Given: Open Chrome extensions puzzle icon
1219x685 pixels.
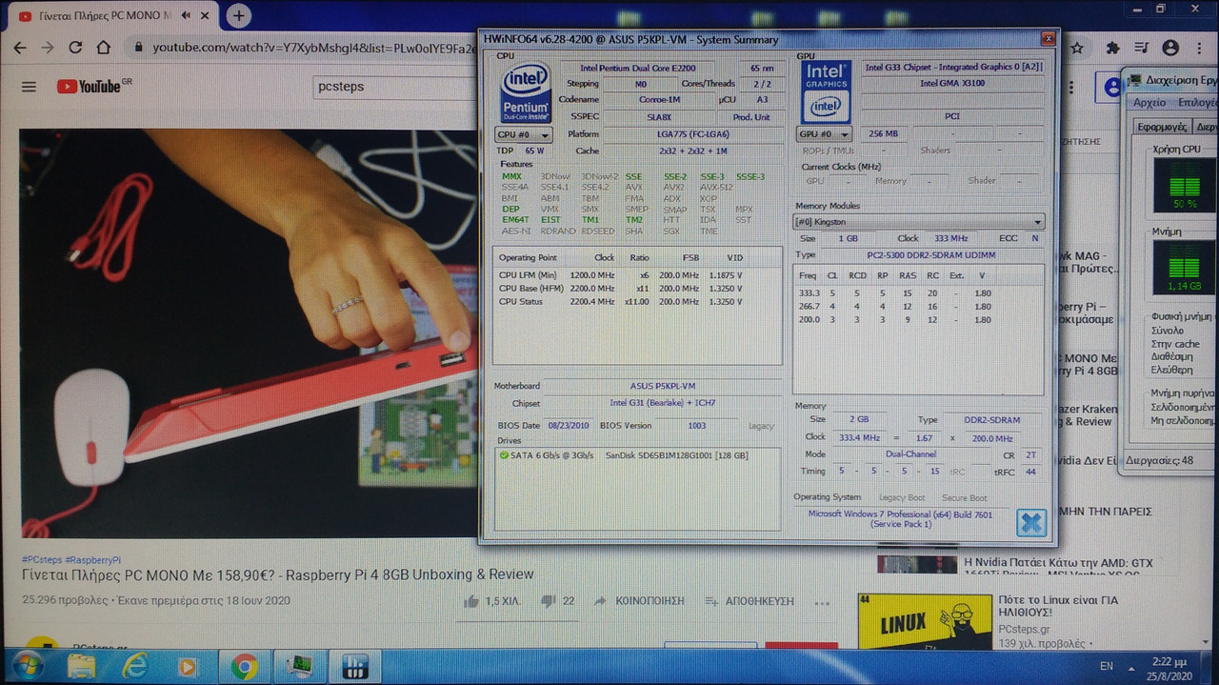Looking at the screenshot, I should 1112,48.
